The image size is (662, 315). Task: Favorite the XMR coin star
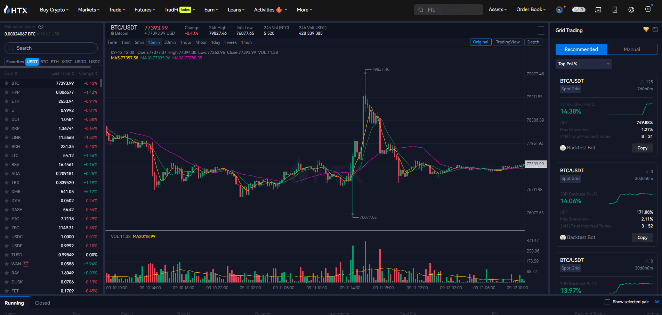click(7, 192)
